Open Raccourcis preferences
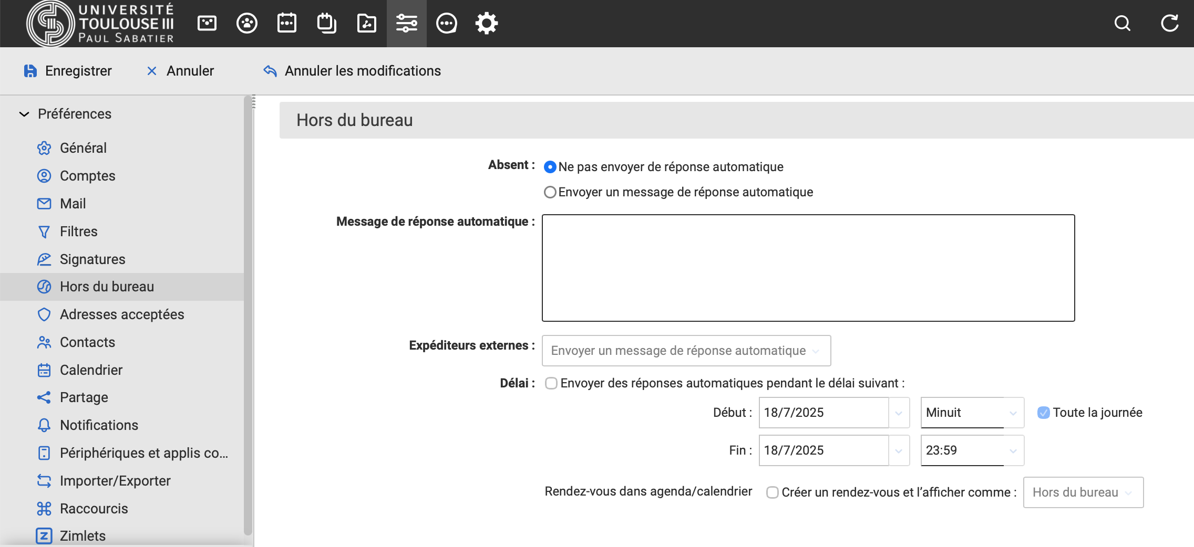 pyautogui.click(x=122, y=509)
